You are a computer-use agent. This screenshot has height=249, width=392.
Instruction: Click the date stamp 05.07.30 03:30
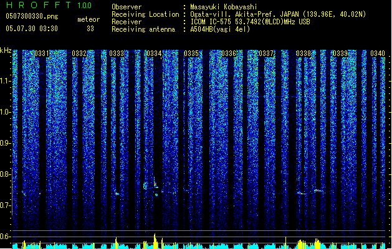[32, 29]
